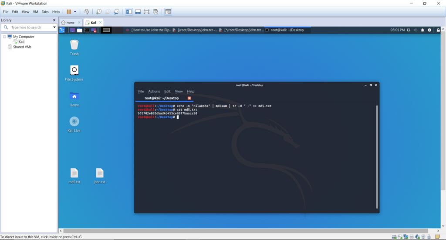Close the root@kali terminal tab
This screenshot has height=240, width=446.
pyautogui.click(x=189, y=98)
